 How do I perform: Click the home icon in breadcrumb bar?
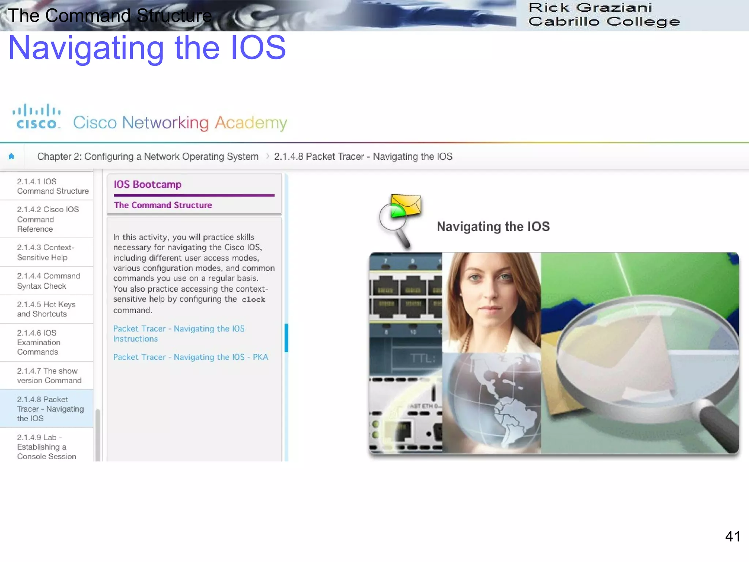click(x=11, y=157)
